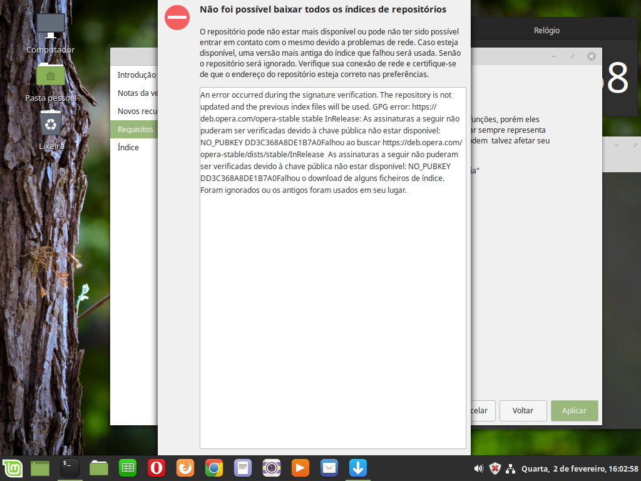Open the Opera browser in taskbar
Image resolution: width=641 pixels, height=481 pixels.
pyautogui.click(x=156, y=468)
